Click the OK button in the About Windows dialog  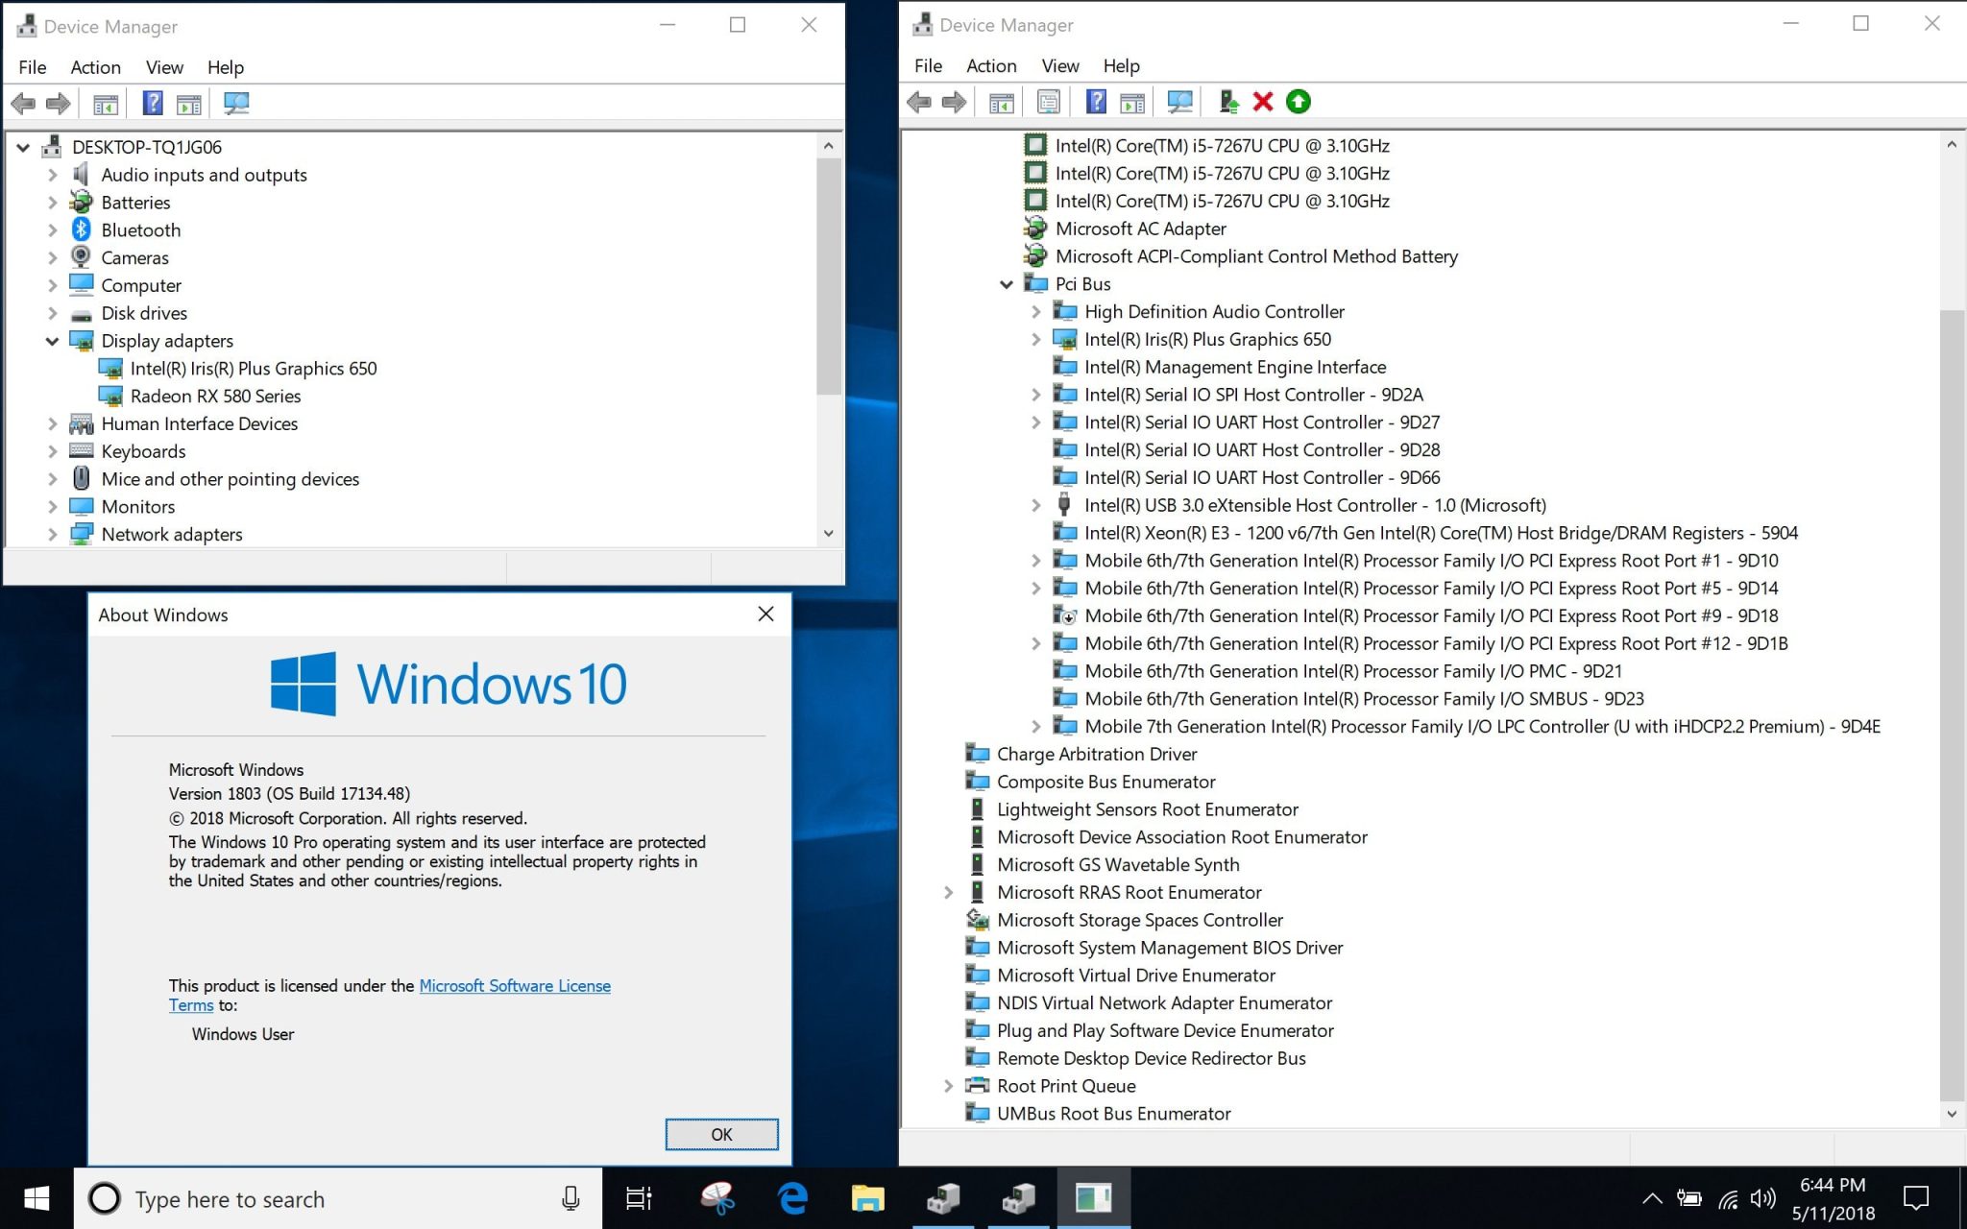[x=721, y=1134]
